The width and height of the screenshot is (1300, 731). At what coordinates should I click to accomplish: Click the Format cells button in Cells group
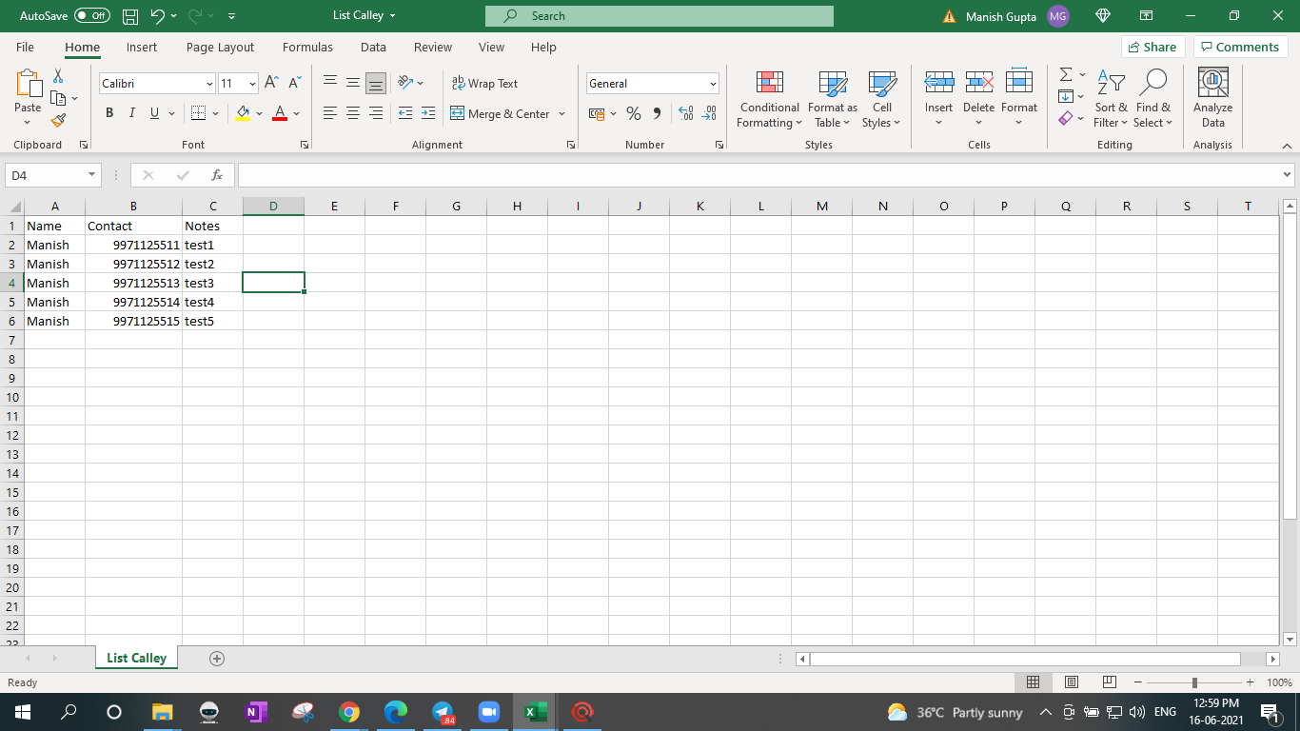point(1019,98)
